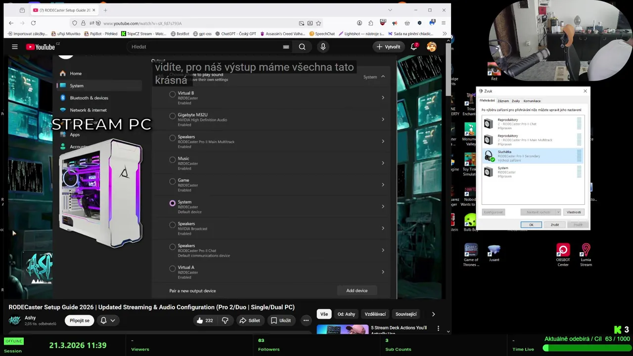
Task: List all browser tabs dropdown
Action: [390, 10]
